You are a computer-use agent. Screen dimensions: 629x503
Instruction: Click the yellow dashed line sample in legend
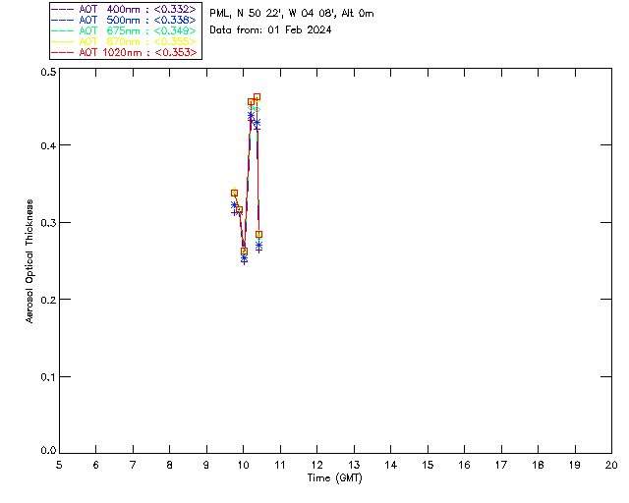click(63, 41)
